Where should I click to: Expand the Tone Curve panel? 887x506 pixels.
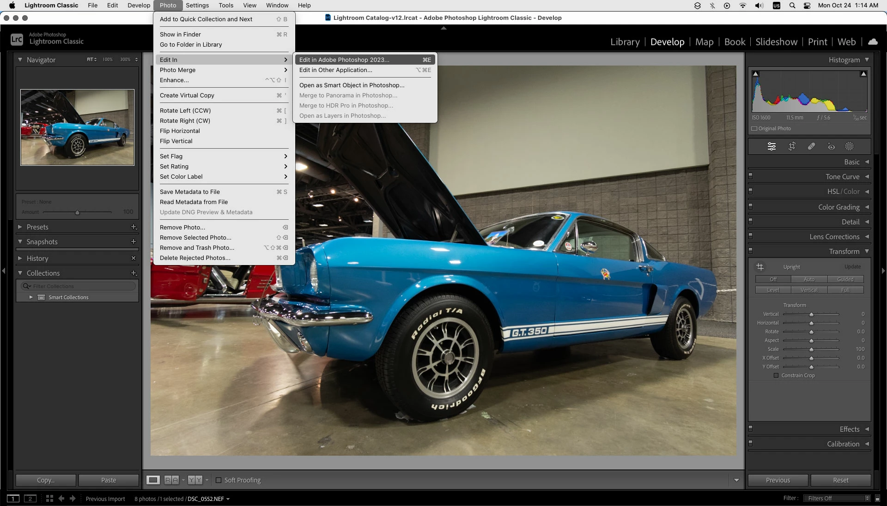[842, 177]
